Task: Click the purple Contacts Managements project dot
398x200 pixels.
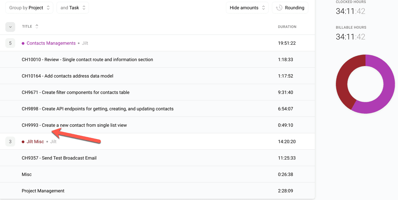Action: point(23,43)
